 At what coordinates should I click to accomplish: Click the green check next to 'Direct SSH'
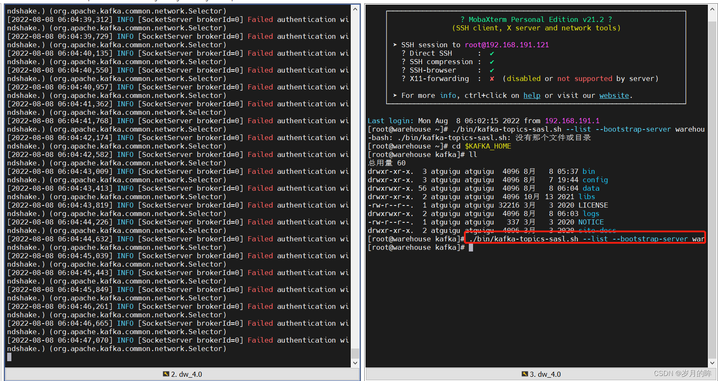[492, 54]
